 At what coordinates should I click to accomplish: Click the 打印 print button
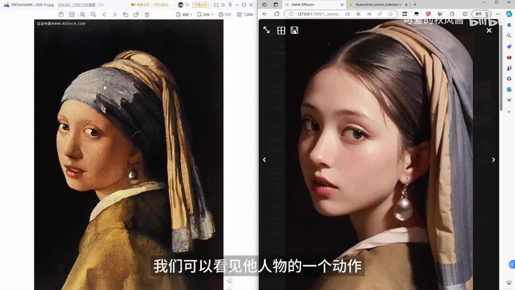point(225,14)
